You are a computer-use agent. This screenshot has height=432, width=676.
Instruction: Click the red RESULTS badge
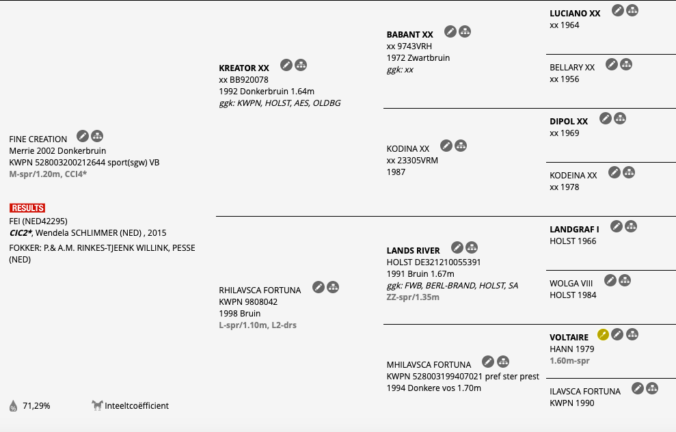pos(27,208)
